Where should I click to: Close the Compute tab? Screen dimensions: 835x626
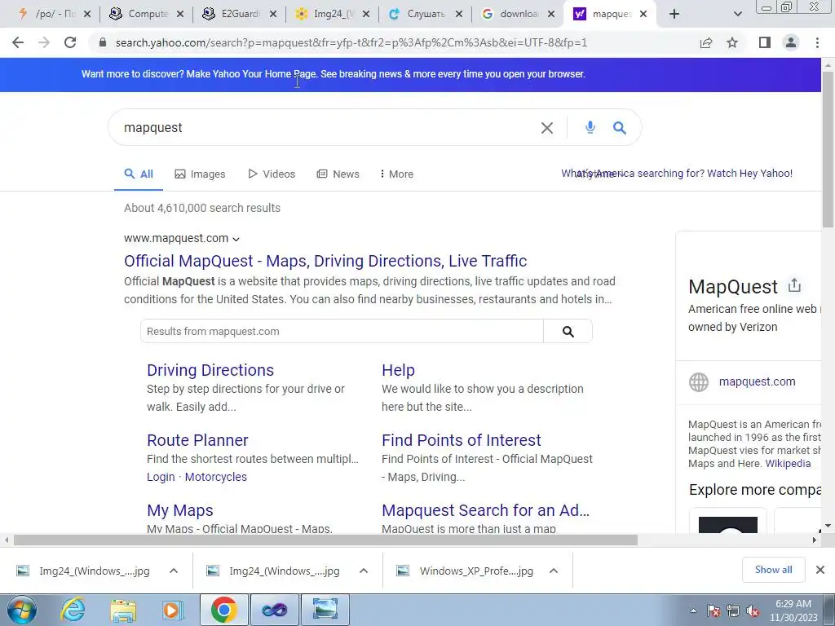[180, 14]
